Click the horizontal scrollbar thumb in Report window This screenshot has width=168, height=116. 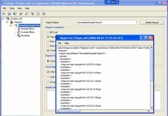70,111
